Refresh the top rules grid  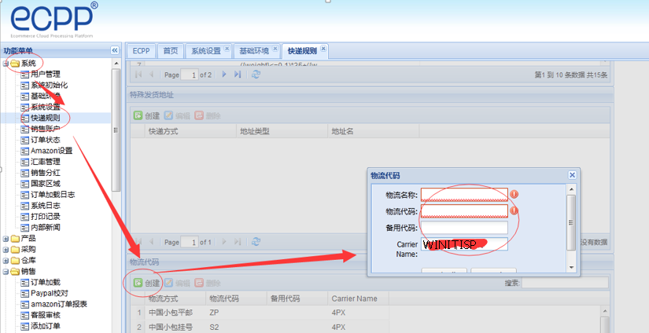coord(256,75)
